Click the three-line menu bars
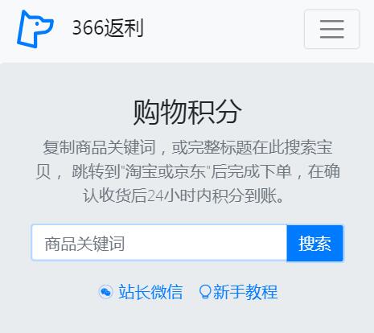 tap(332, 29)
